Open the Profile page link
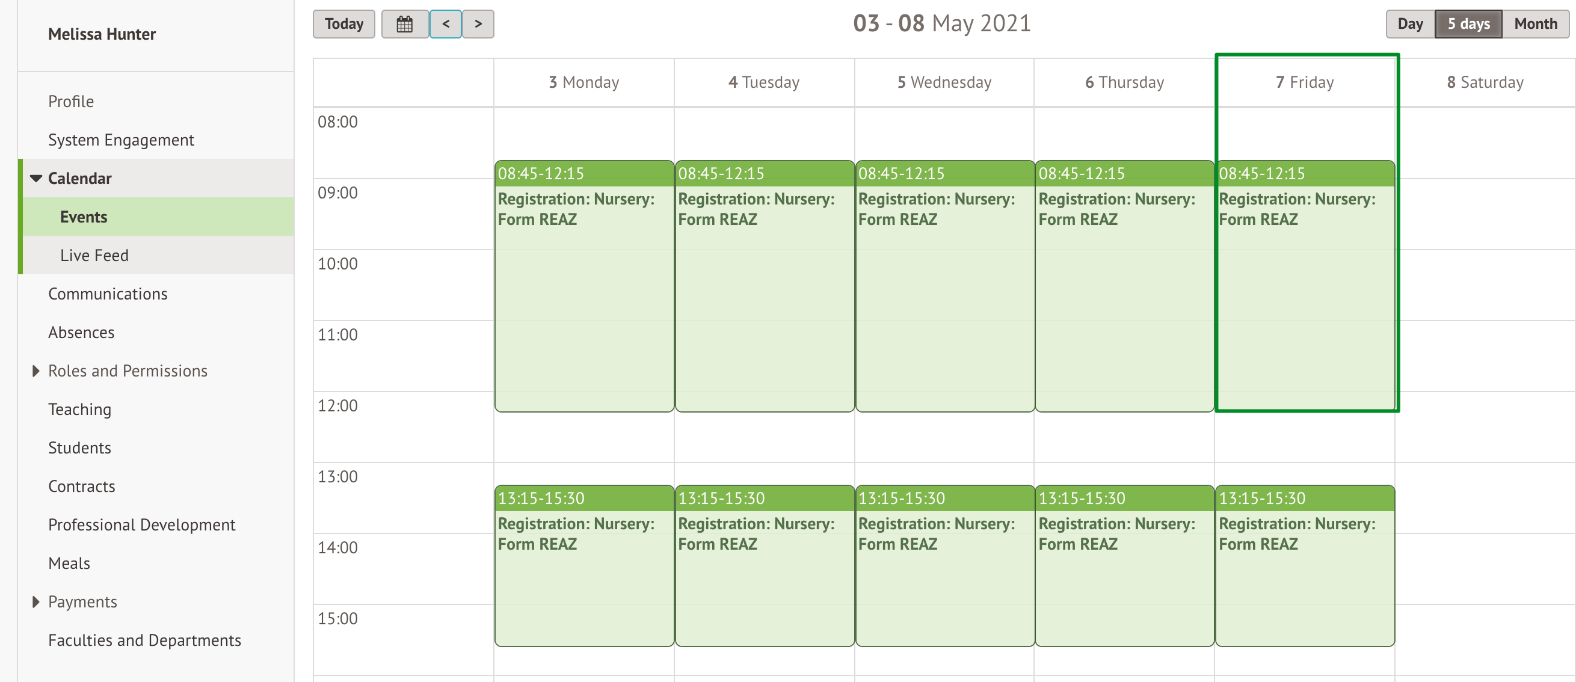Image resolution: width=1576 pixels, height=682 pixels. pyautogui.click(x=71, y=102)
